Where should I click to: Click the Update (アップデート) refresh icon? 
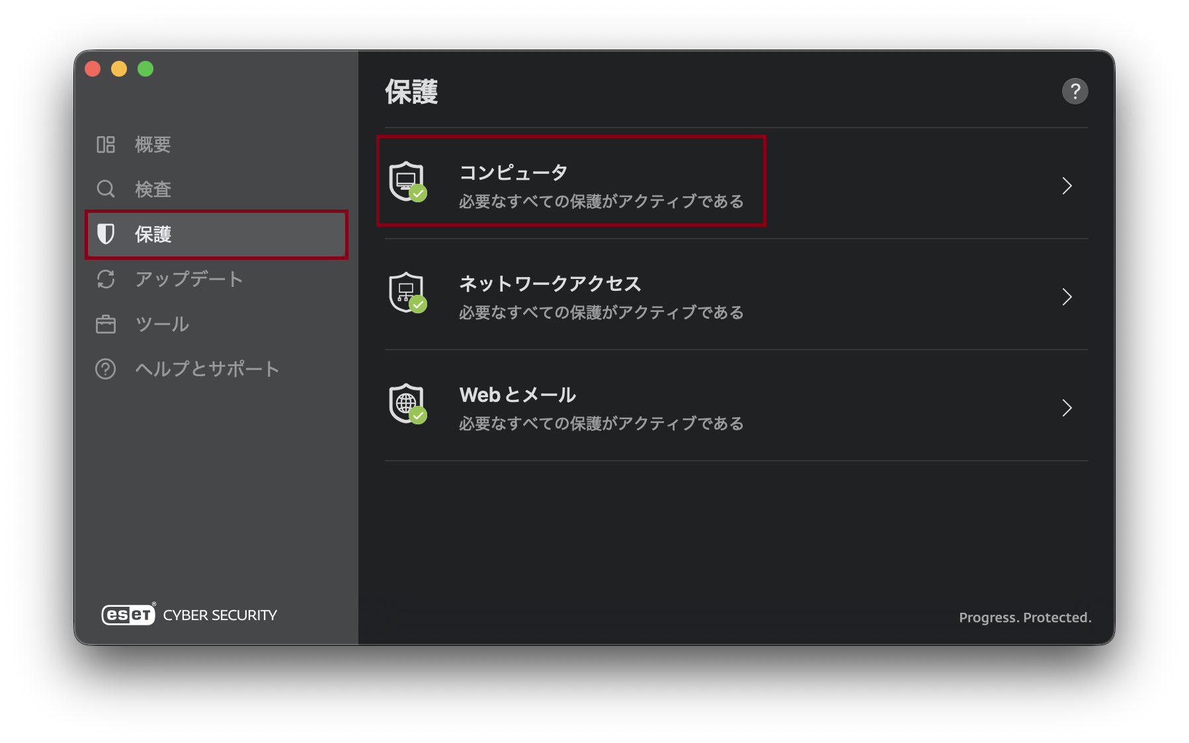tap(106, 279)
